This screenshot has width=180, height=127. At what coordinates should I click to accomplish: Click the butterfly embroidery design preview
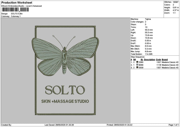65,70
